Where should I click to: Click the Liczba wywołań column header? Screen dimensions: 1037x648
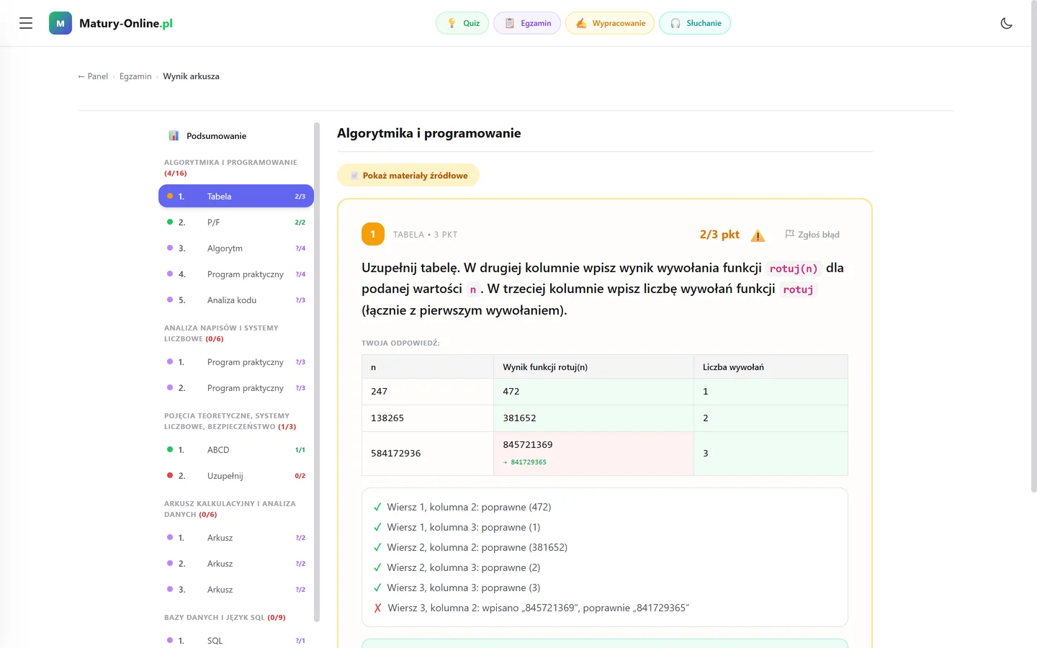[x=771, y=367]
